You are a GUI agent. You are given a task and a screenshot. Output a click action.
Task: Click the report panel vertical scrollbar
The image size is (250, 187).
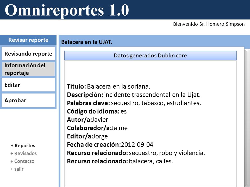247,118
